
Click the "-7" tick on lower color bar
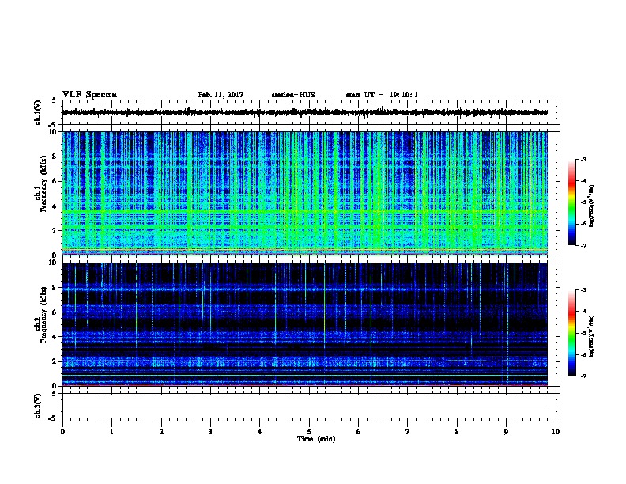pyautogui.click(x=583, y=376)
